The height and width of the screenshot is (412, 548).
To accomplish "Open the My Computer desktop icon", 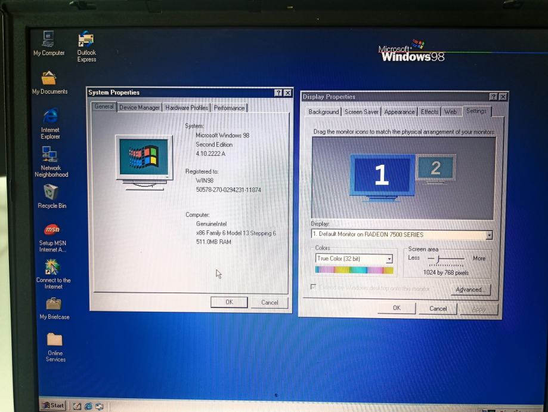I will pos(48,40).
